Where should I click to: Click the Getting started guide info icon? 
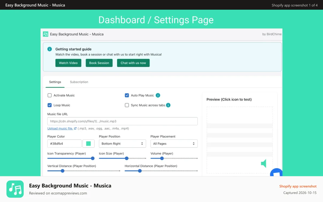pos(50,49)
